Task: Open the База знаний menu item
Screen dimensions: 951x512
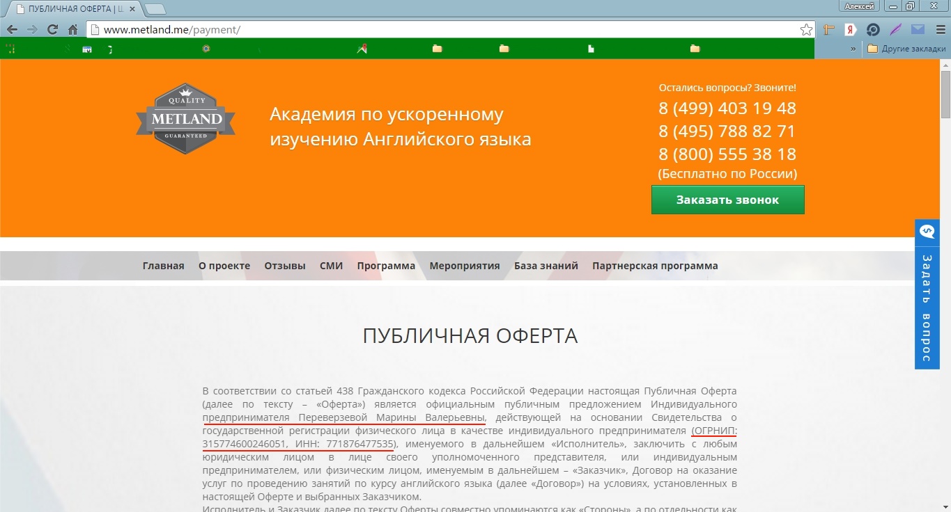Action: tap(546, 266)
